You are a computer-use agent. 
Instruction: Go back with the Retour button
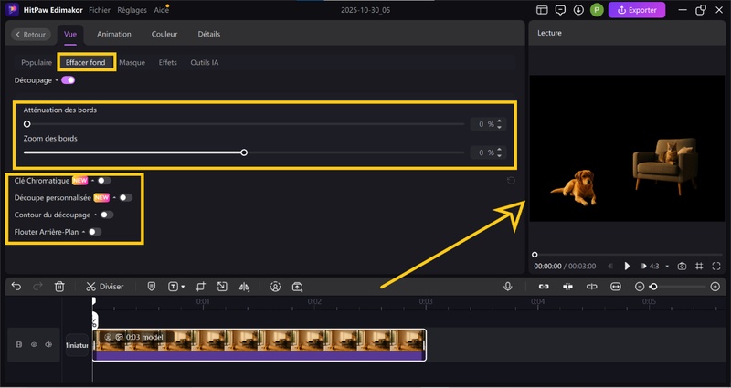click(x=31, y=34)
